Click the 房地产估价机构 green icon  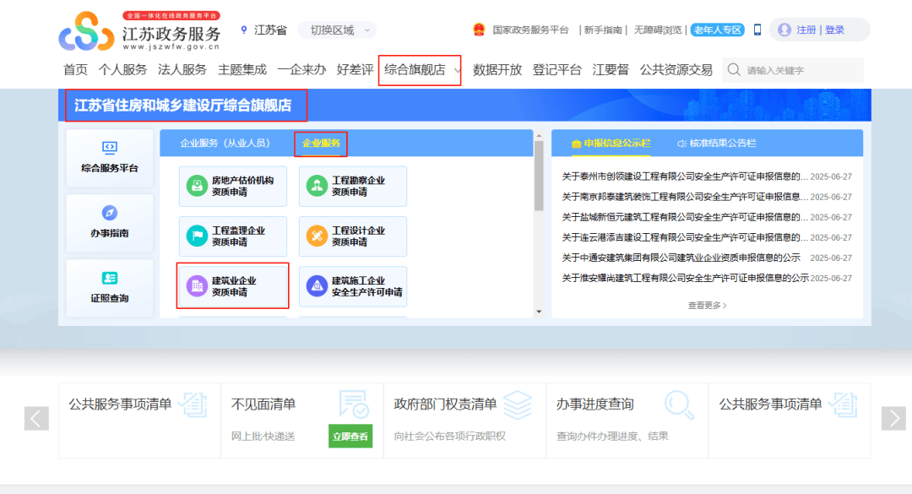click(x=197, y=186)
